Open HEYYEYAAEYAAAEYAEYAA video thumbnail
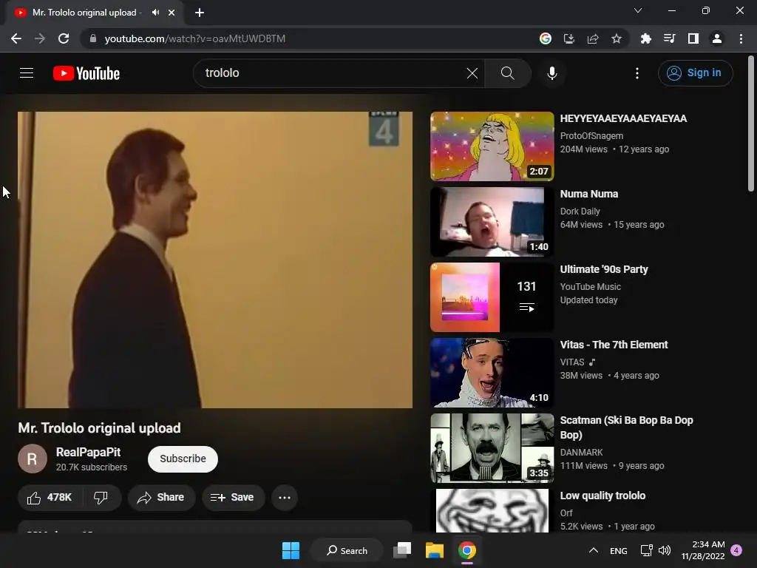The width and height of the screenshot is (757, 568). click(x=492, y=146)
